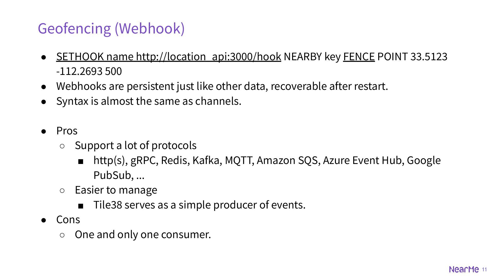Viewport: 495px width, 278px height.
Task: Click the "Amazon SQS" text
Action: point(288,160)
